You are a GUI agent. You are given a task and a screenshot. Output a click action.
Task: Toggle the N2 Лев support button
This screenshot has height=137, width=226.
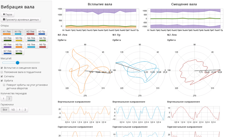tap(30, 33)
